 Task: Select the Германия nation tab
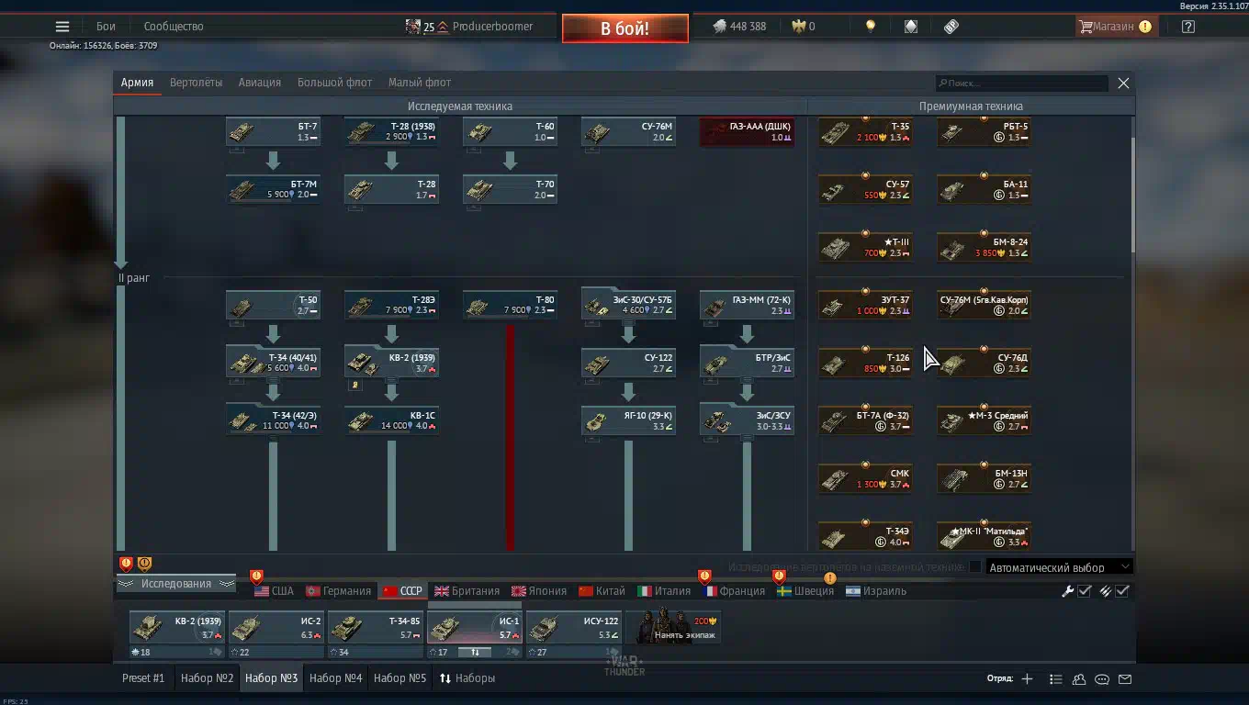[339, 591]
